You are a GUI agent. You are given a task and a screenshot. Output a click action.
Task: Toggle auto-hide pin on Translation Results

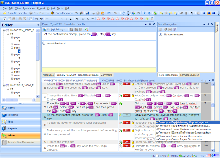click(x=150, y=24)
